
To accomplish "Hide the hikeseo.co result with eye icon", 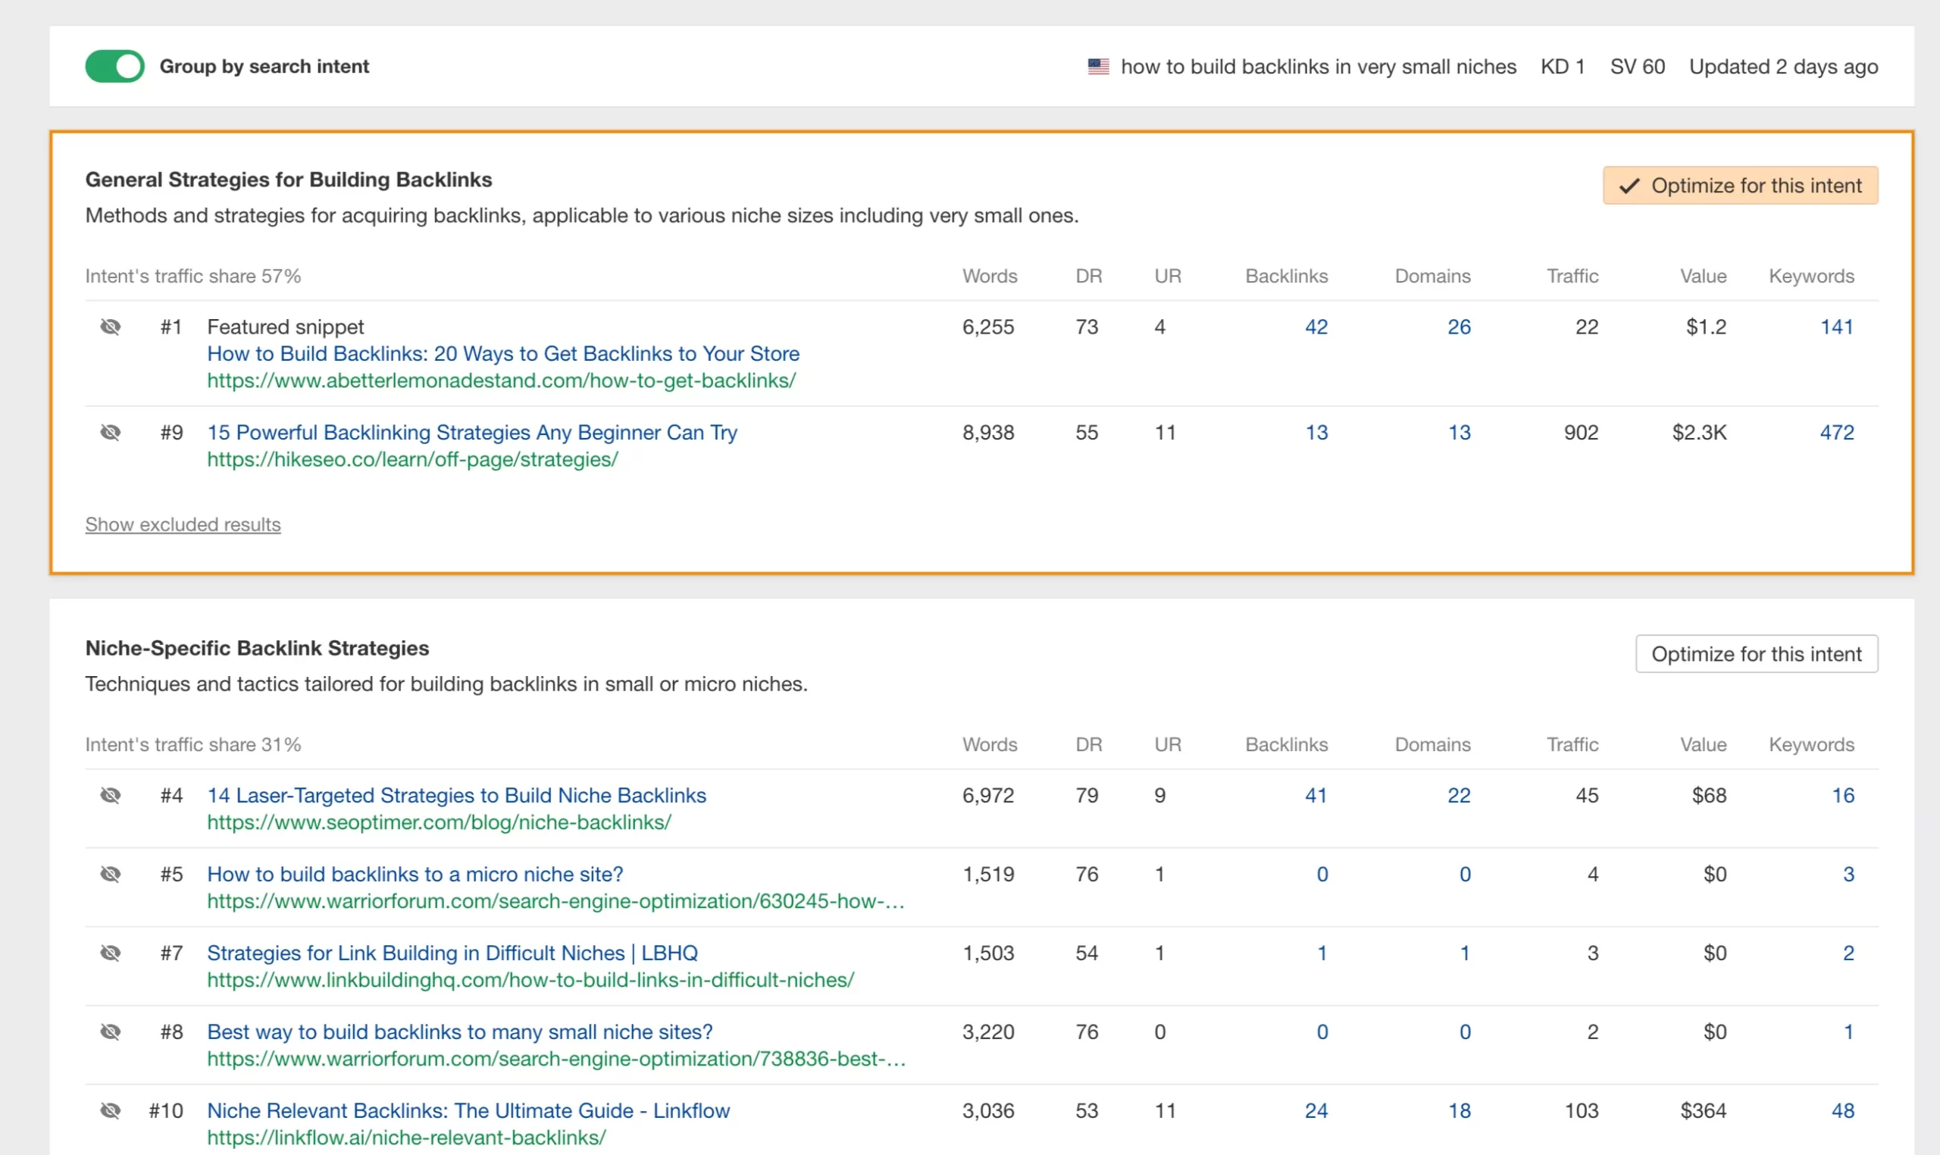I will [x=111, y=433].
